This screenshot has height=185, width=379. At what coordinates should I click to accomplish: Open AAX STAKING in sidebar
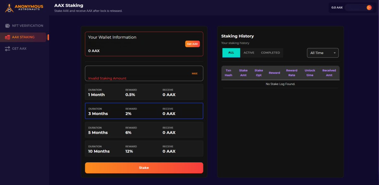click(x=23, y=37)
